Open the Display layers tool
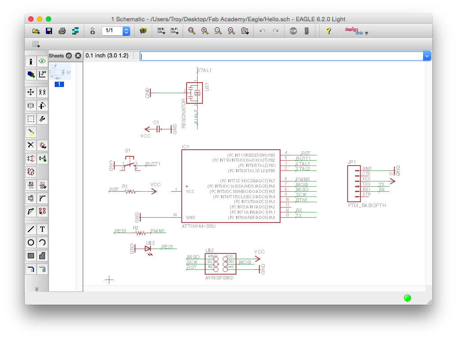Screen dimensions: 457x340 [x=31, y=75]
